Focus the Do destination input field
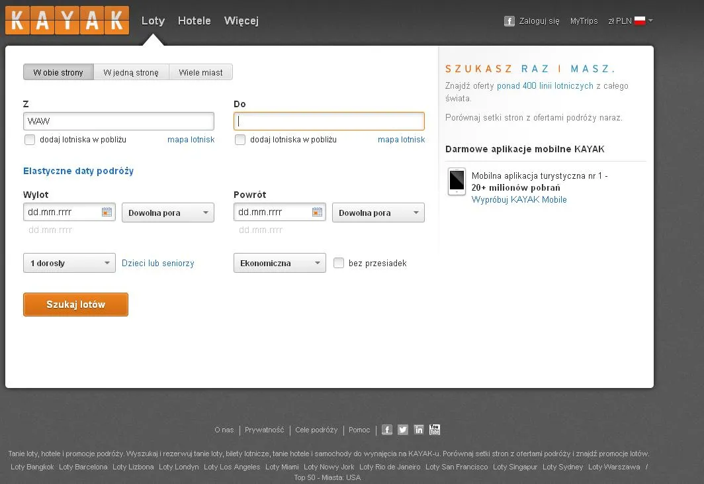This screenshot has height=484, width=704. [x=329, y=121]
